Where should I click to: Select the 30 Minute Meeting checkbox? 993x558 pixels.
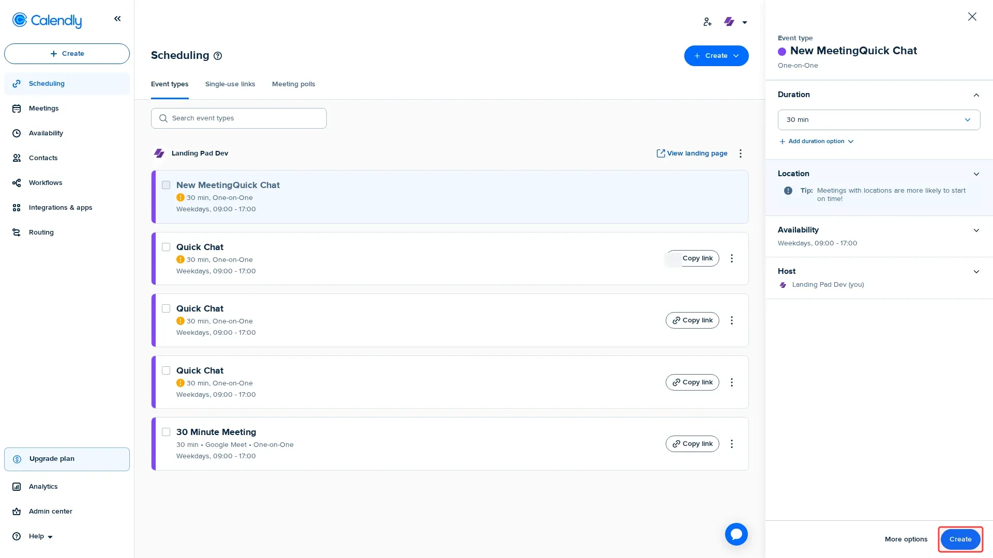pyautogui.click(x=166, y=431)
